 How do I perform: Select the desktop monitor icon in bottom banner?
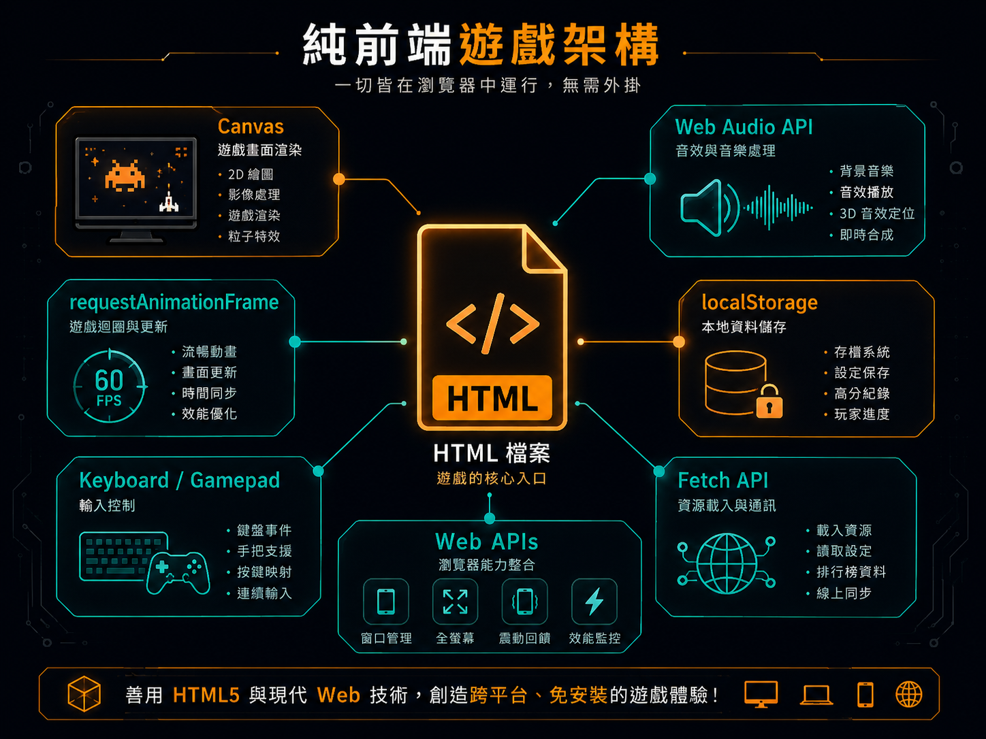761,695
